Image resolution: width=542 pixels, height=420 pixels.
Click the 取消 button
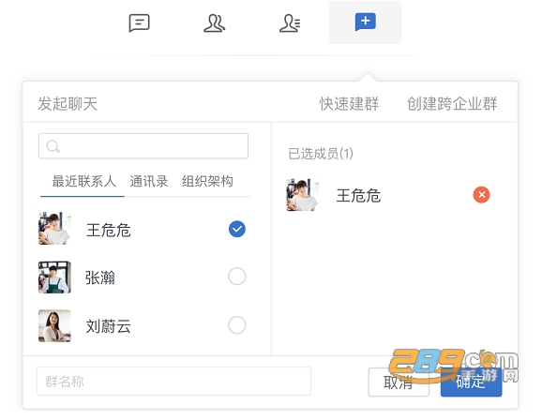[399, 382]
